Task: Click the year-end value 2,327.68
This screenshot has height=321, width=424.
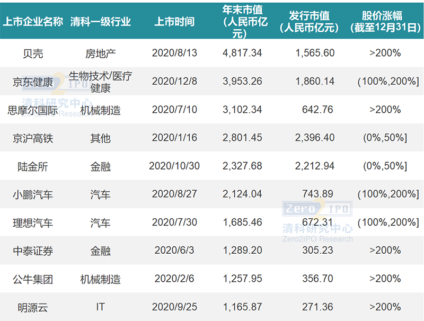Action: [242, 166]
